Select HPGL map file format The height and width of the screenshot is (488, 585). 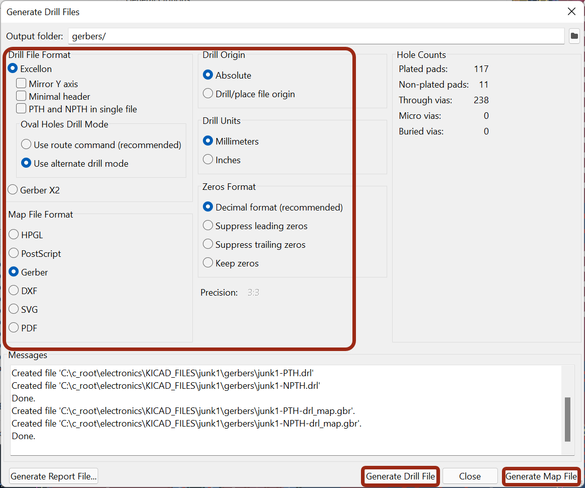click(14, 235)
